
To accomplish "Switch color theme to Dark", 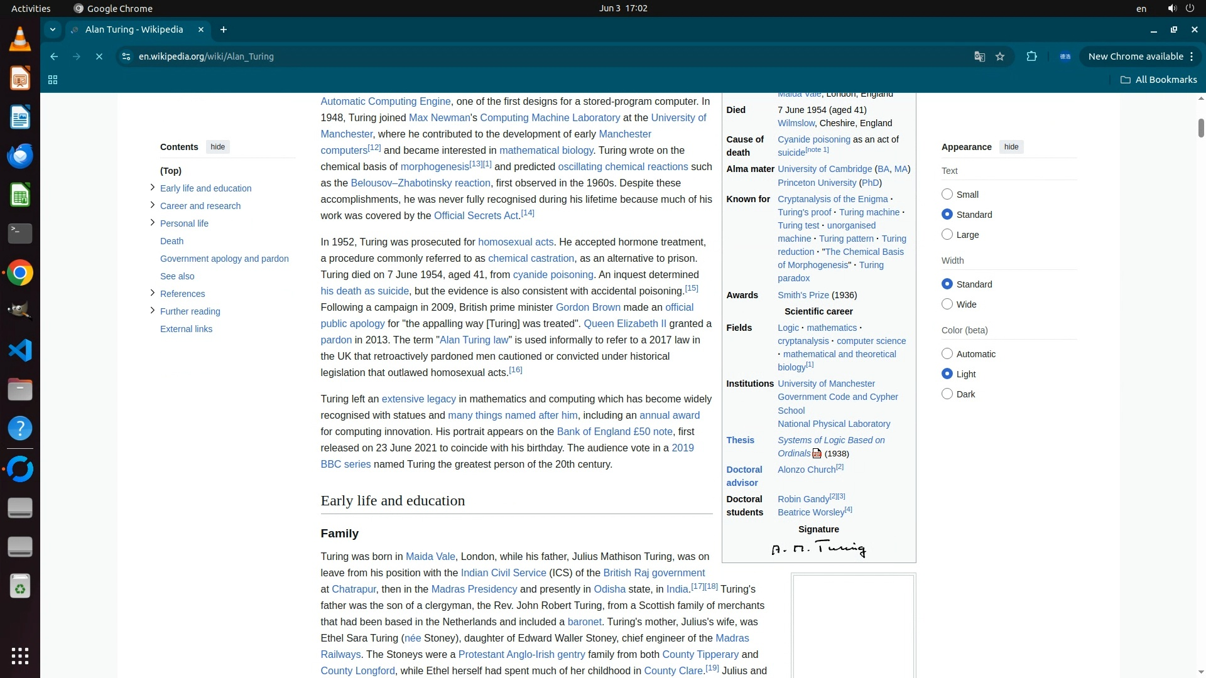I will point(947,394).
